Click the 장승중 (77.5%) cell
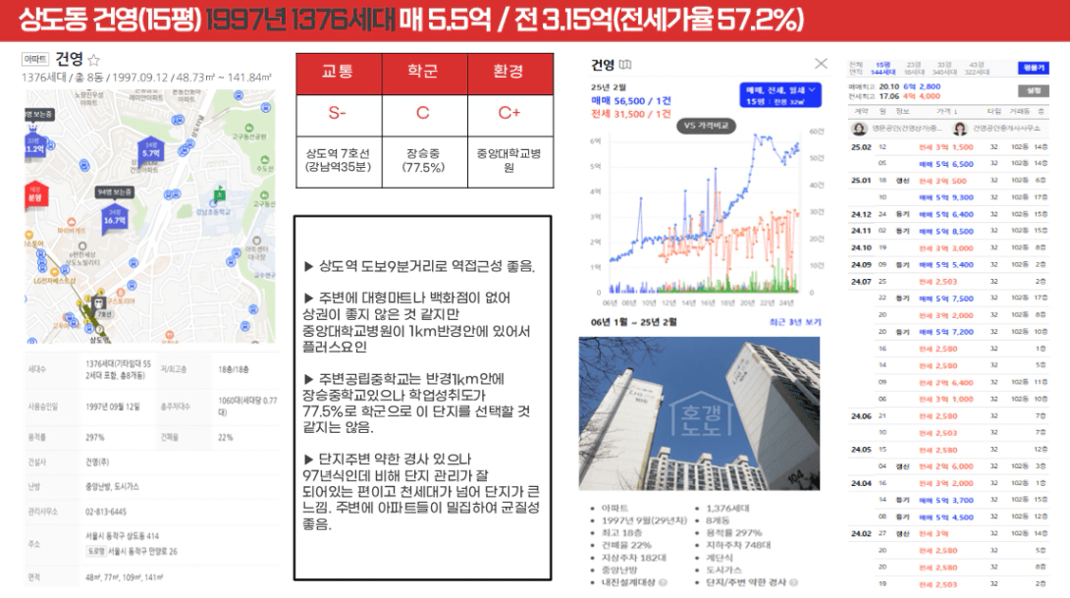This screenshot has width=1070, height=598. click(x=424, y=161)
